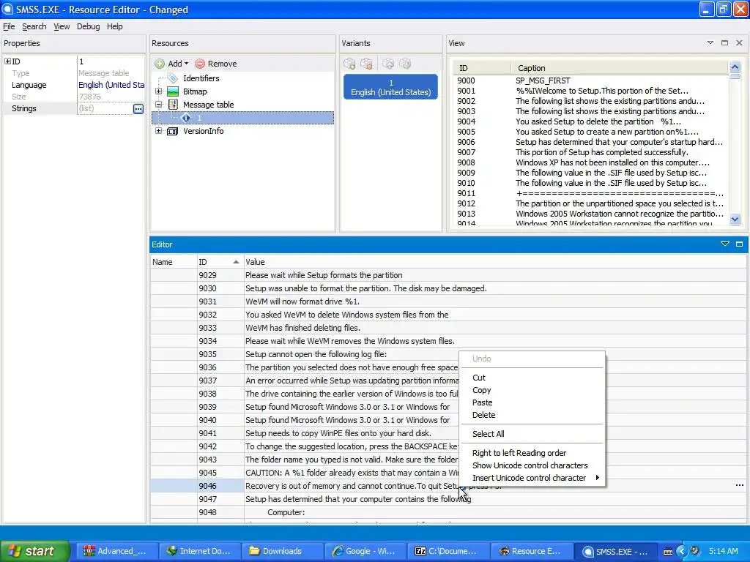This screenshot has width=750, height=562.
Task: Click ellipsis at end of row 9046
Action: pos(740,486)
